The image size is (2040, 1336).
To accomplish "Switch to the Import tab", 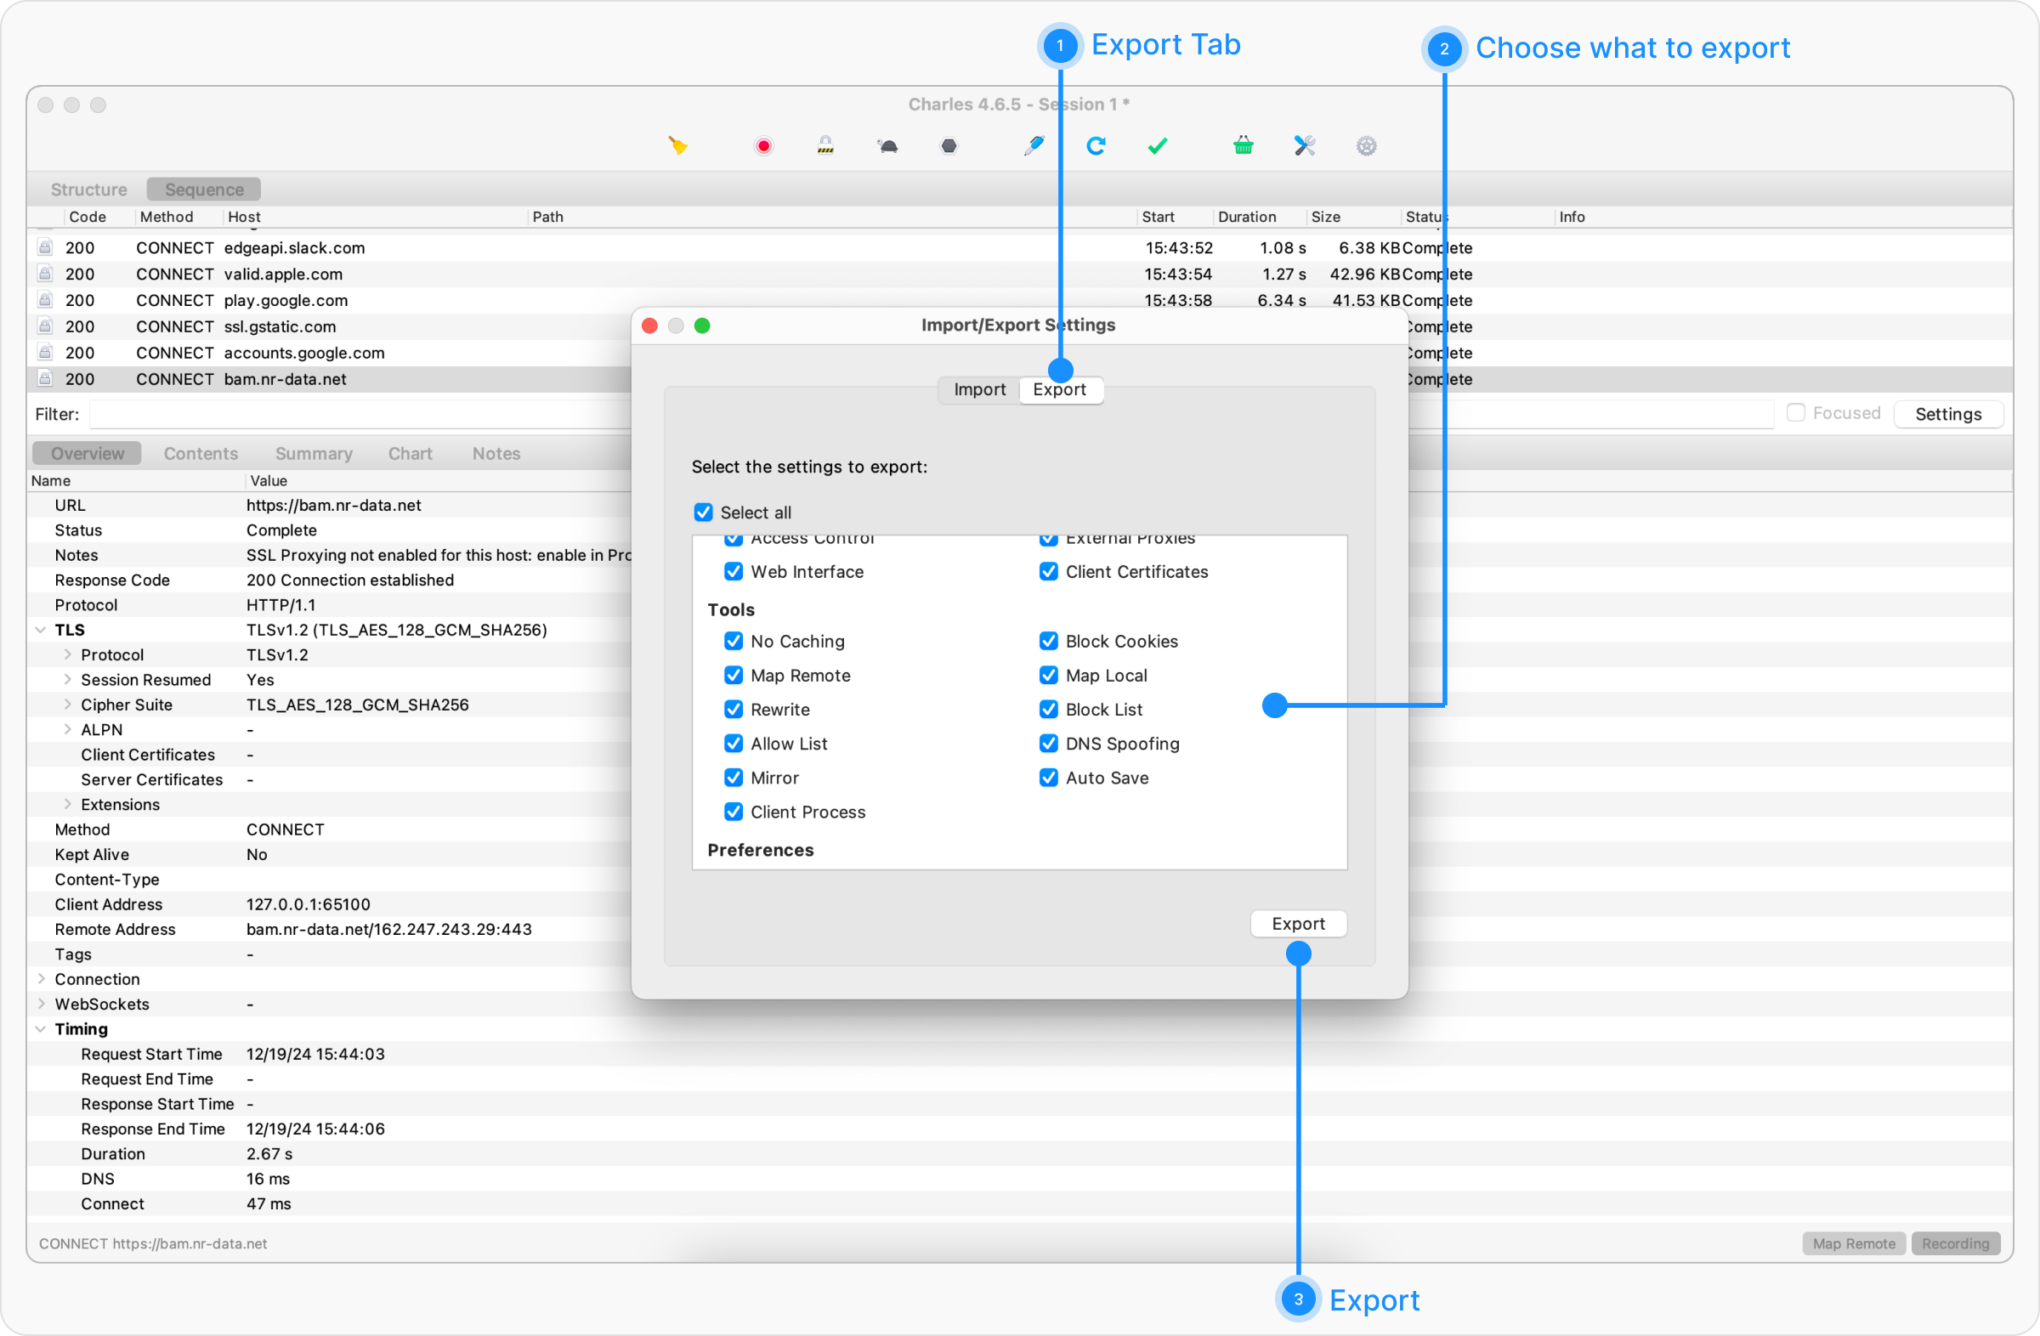I will pyautogui.click(x=979, y=389).
